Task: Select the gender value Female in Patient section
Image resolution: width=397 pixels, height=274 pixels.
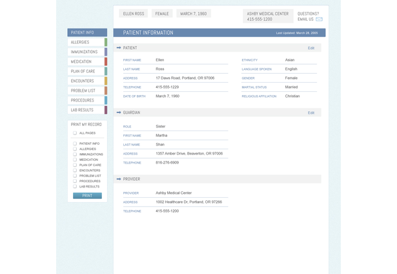Action: pos(291,78)
